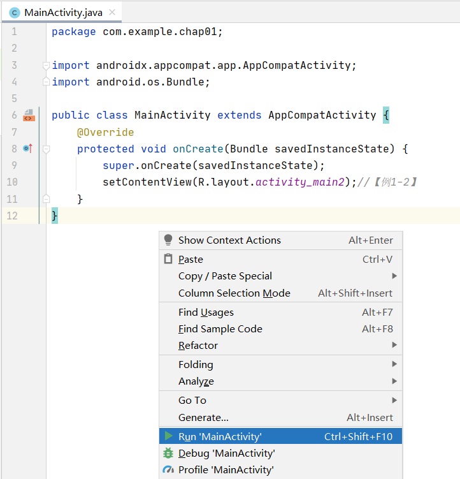Click the lightbulb context actions icon
This screenshot has width=460, height=479.
[x=168, y=240]
